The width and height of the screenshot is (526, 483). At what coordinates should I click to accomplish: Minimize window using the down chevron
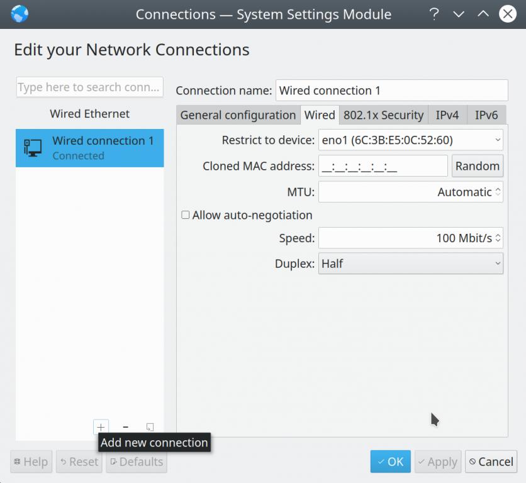click(459, 14)
